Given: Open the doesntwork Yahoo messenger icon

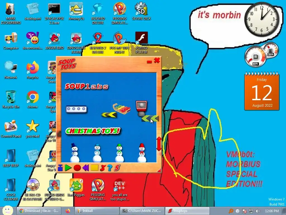Looking at the screenshot, I should pyautogui.click(x=32, y=41).
